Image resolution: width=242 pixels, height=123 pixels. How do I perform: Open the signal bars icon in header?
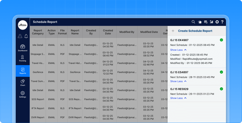click(211, 22)
